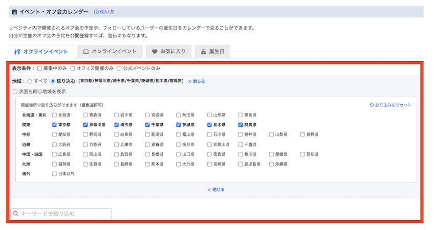Click 閉じる next to the region list
The height and width of the screenshot is (230, 434).
click(197, 81)
